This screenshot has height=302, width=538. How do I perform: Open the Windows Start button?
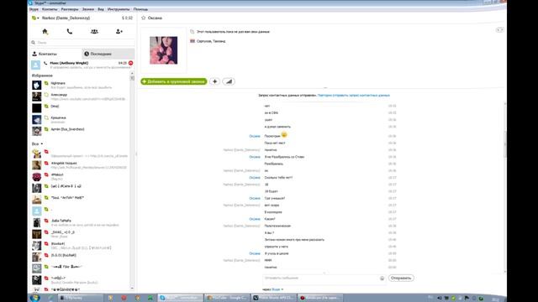(35, 298)
